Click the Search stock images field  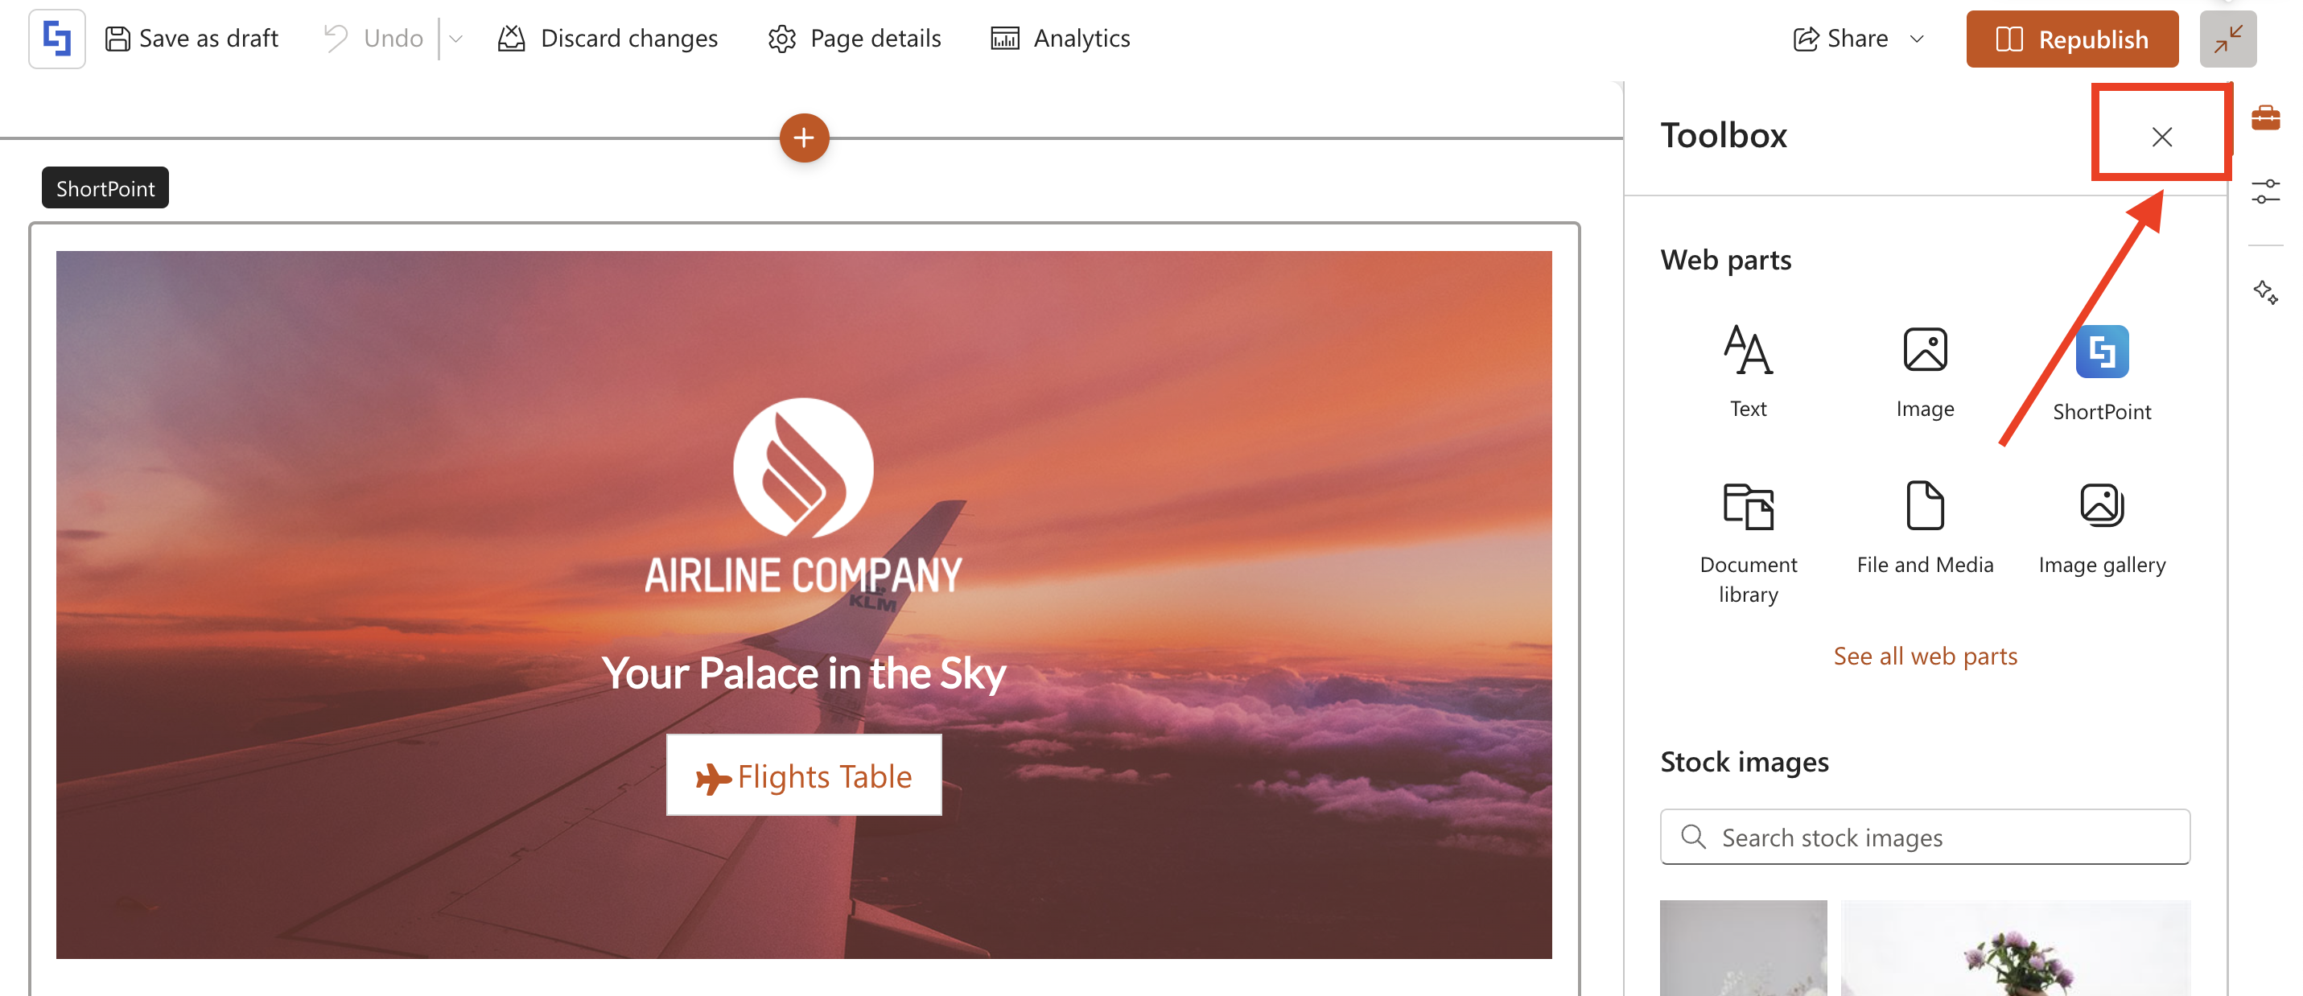[1925, 837]
